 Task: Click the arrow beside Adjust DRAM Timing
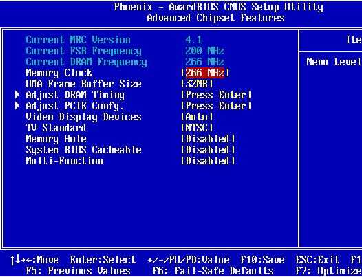(x=17, y=95)
